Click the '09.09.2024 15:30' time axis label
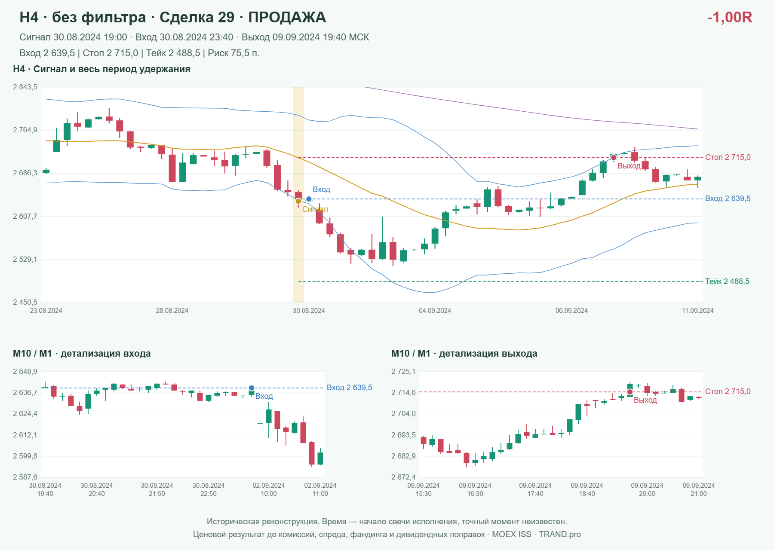Screen dimensions: 774x550 click(x=424, y=489)
